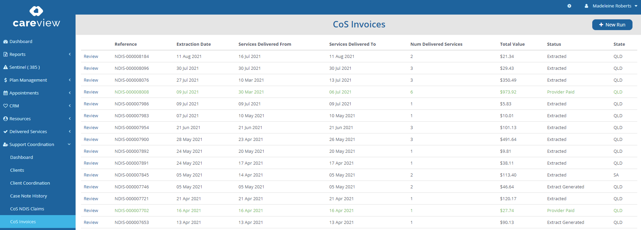Collapse the Support Coordination chevron
641x230 pixels.
tap(69, 144)
